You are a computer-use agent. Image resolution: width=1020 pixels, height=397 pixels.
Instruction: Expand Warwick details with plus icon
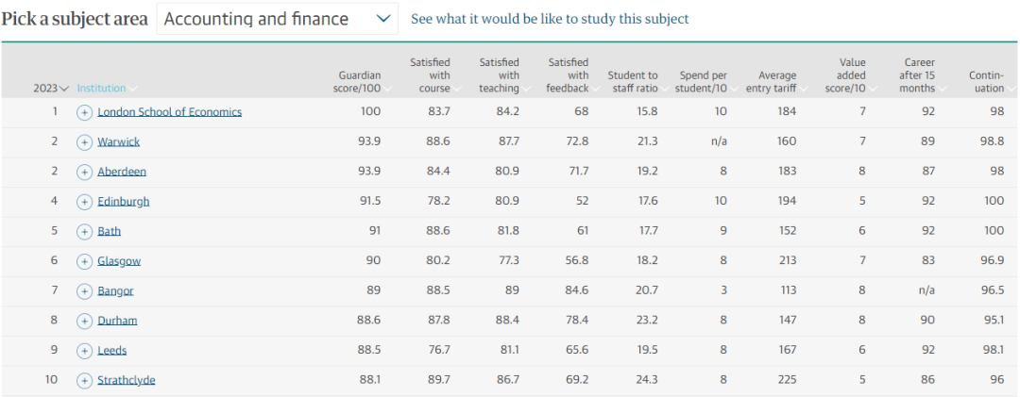pyautogui.click(x=84, y=142)
